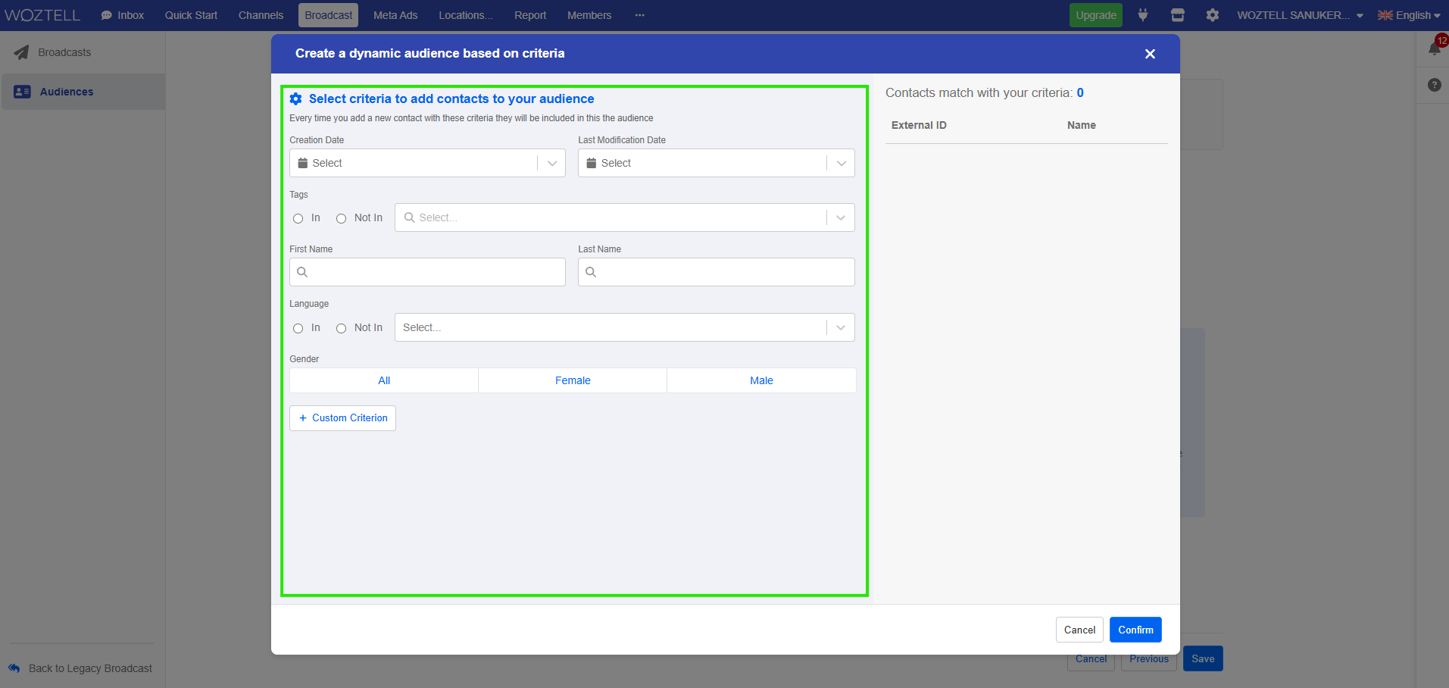1449x688 pixels.
Task: Choose Language "Not In" radio option
Action: (341, 328)
